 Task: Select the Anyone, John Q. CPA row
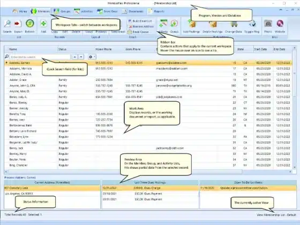tap(148, 86)
